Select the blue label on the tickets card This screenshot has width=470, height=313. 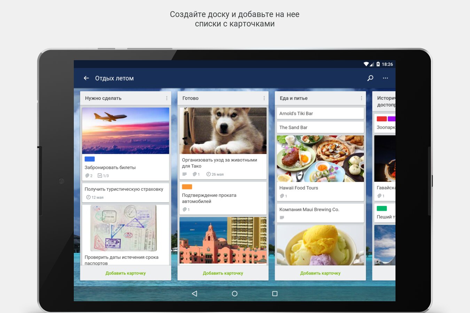(90, 159)
